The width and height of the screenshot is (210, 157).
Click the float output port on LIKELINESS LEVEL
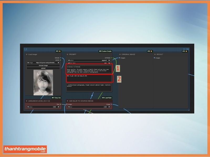tap(61, 104)
